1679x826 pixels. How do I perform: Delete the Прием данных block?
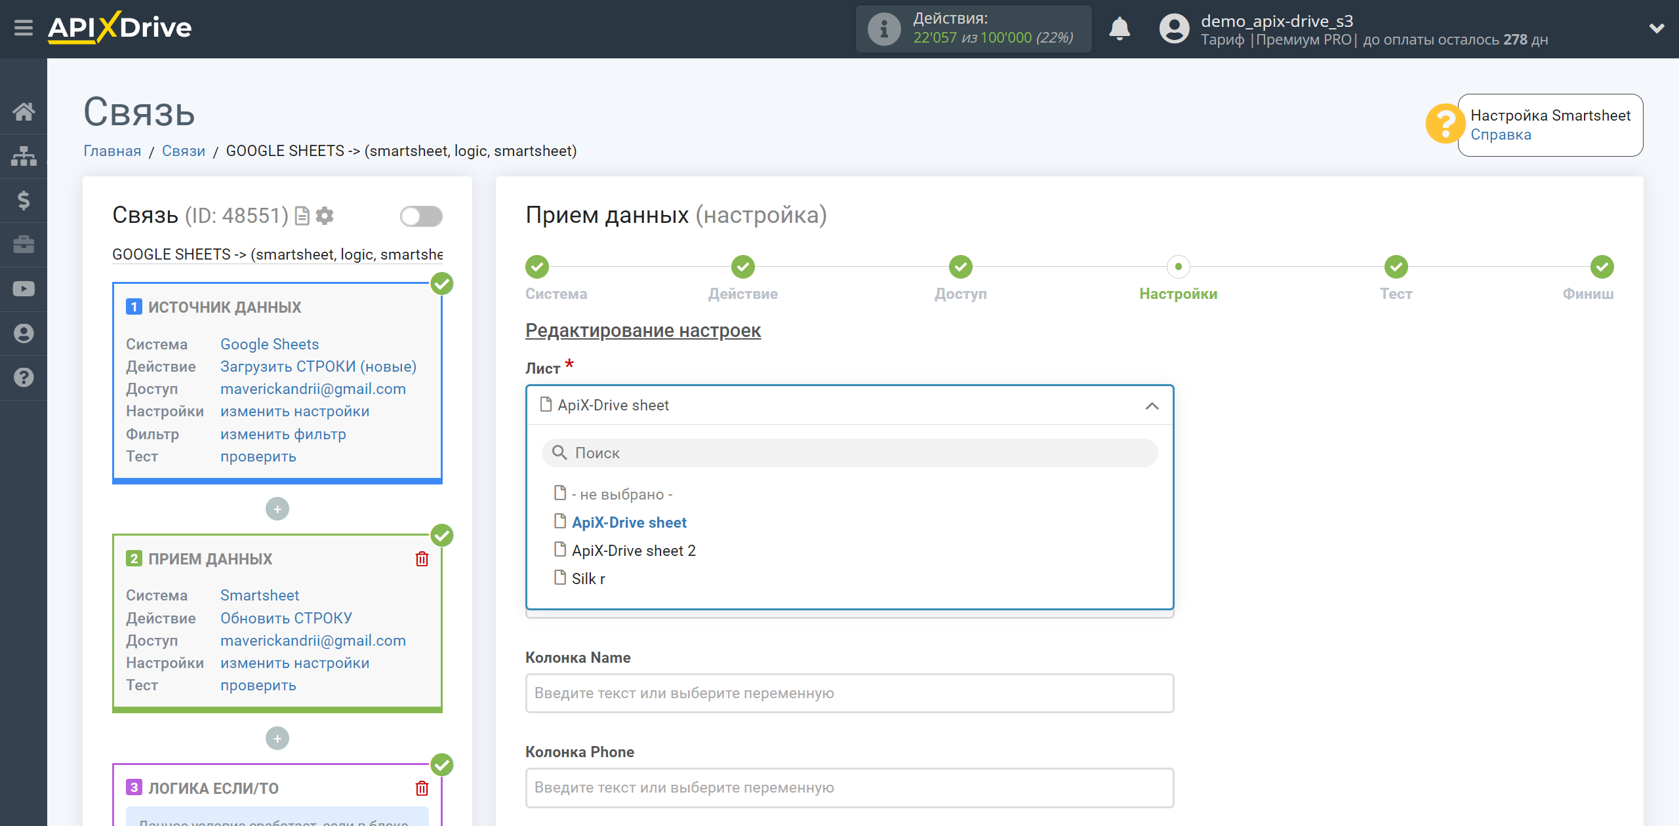click(x=422, y=559)
